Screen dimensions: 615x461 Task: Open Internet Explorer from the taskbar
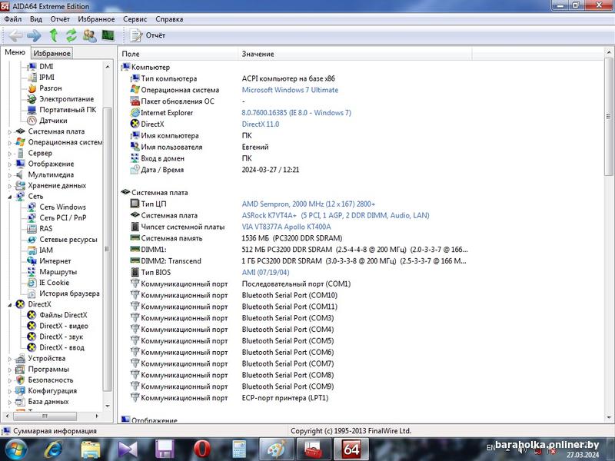click(x=53, y=449)
